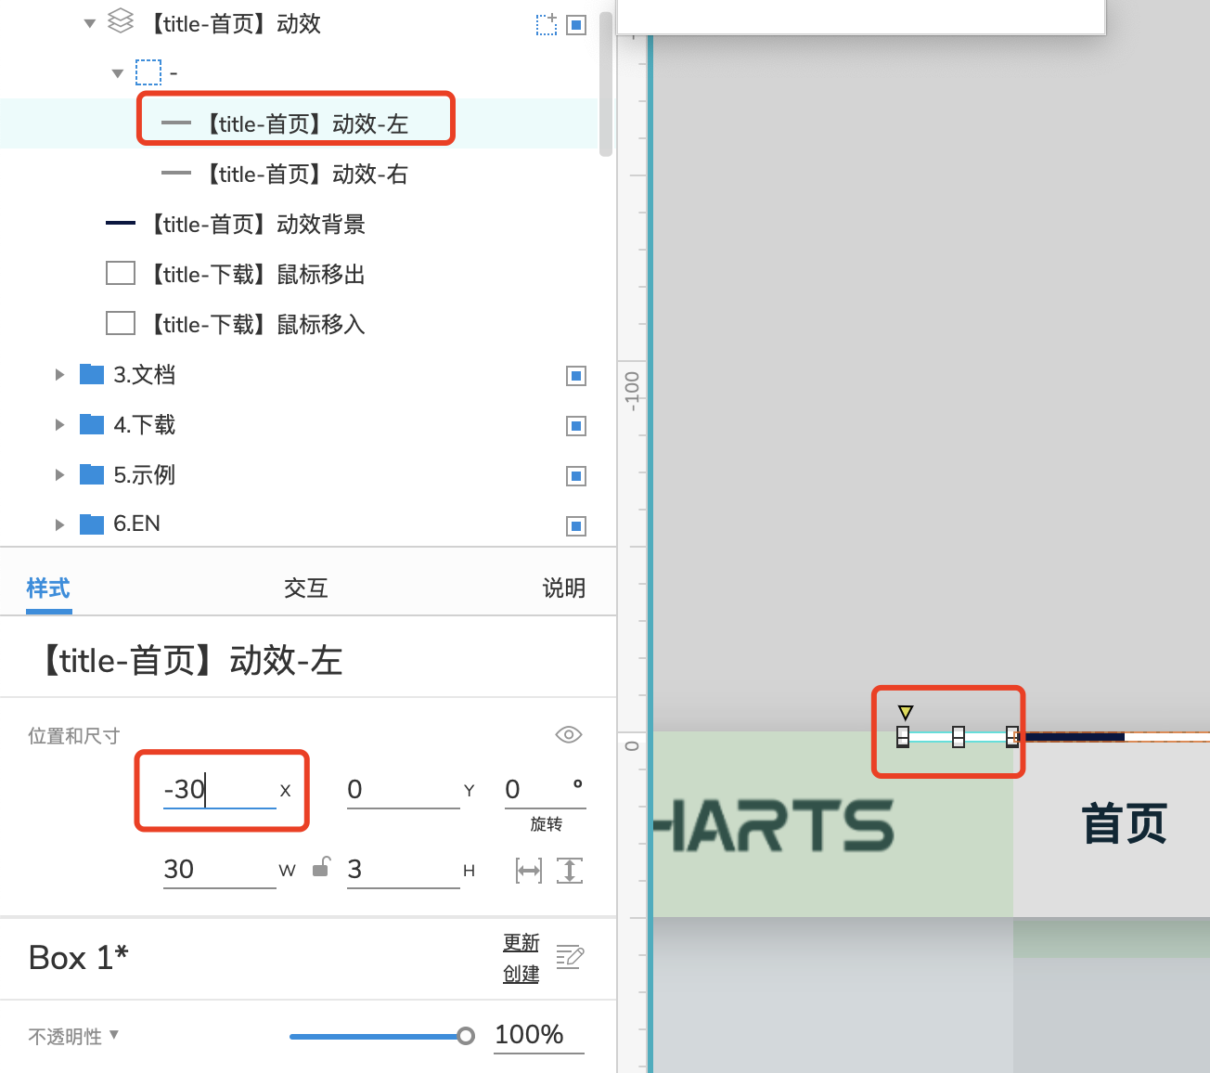Select the dashed panel icon of '-' row
Screen dimensions: 1210x1073
[148, 72]
